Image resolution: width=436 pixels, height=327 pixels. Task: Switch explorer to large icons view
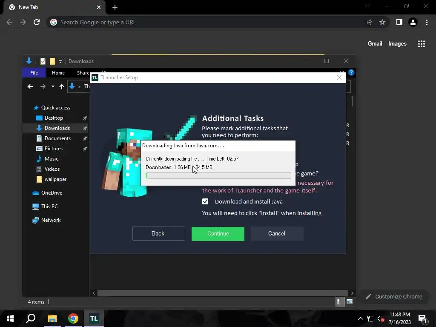click(x=350, y=302)
